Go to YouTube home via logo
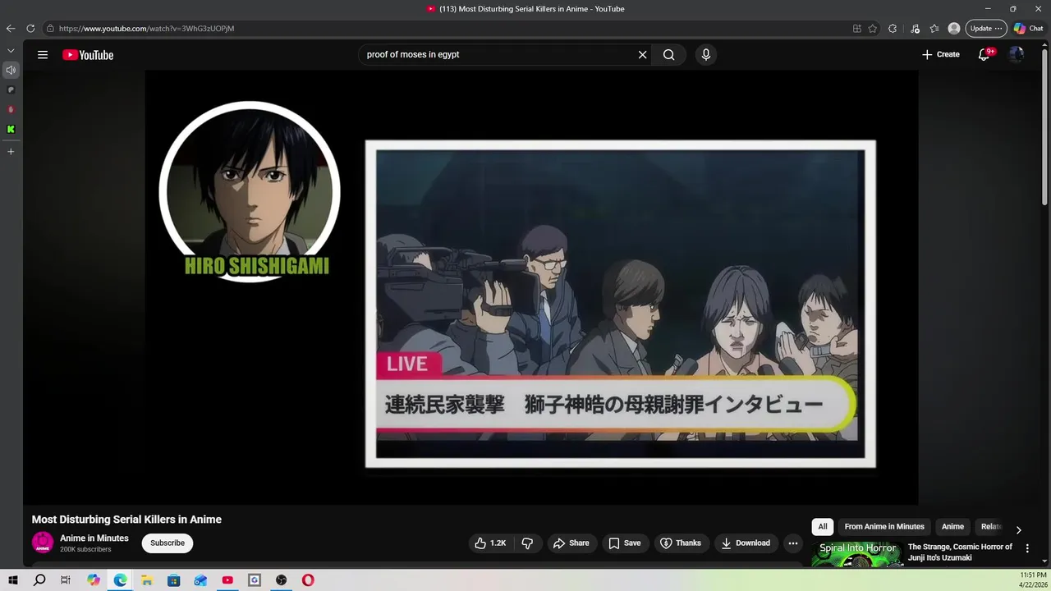1051x591 pixels. [88, 55]
